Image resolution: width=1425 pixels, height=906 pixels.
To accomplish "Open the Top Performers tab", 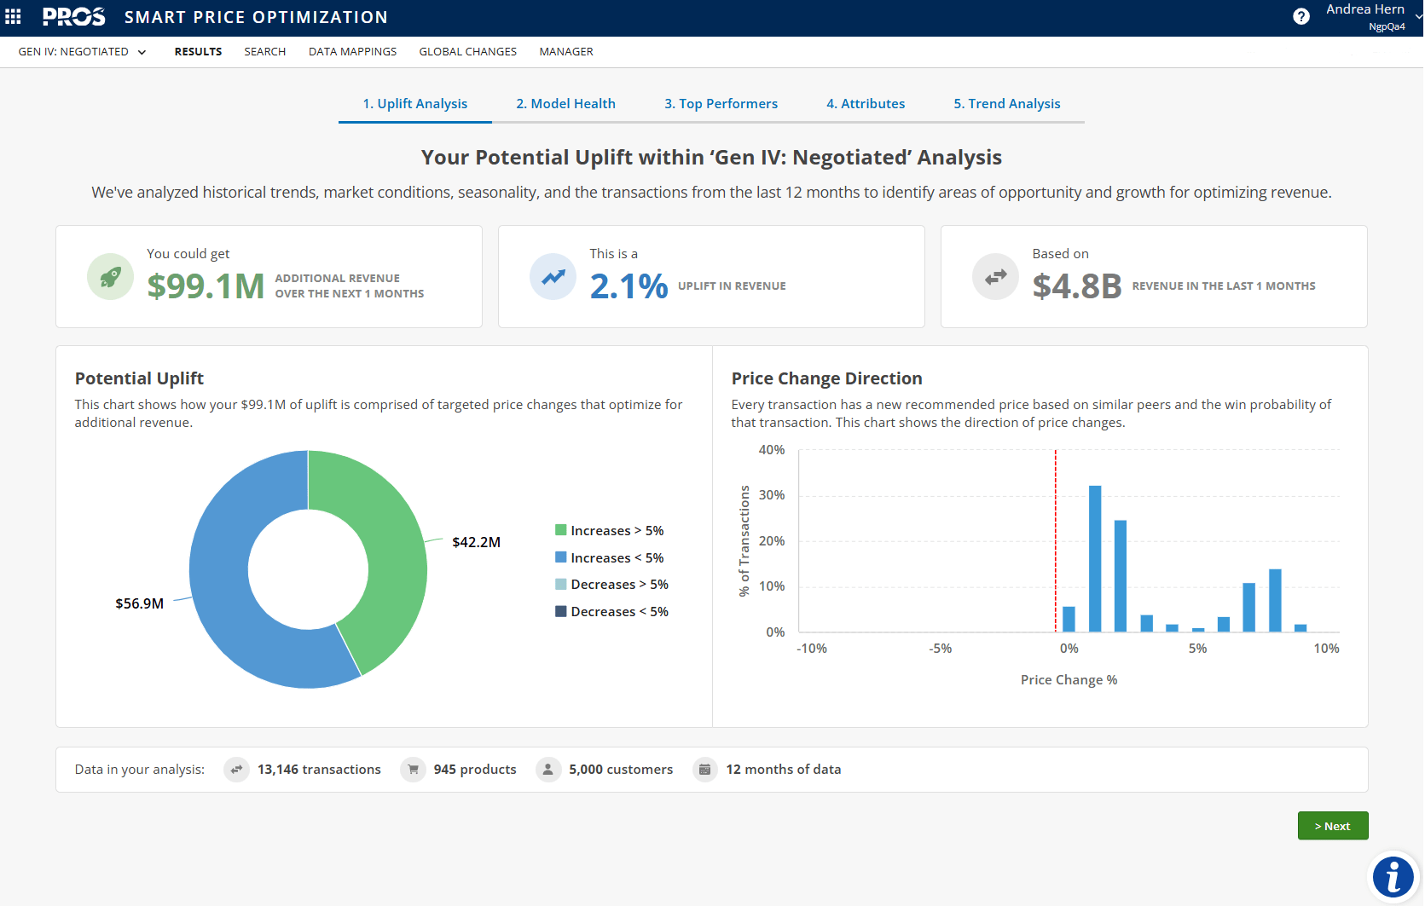I will (721, 104).
